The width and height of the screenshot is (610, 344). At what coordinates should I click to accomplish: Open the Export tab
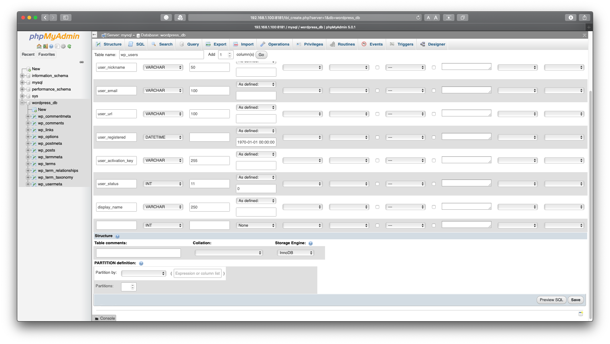pyautogui.click(x=216, y=44)
